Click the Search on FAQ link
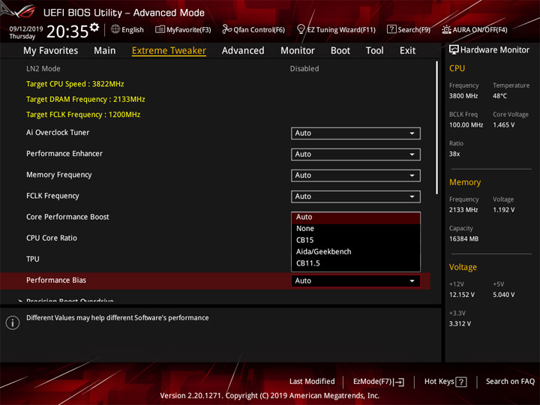This screenshot has height=405, width=540. [510, 382]
